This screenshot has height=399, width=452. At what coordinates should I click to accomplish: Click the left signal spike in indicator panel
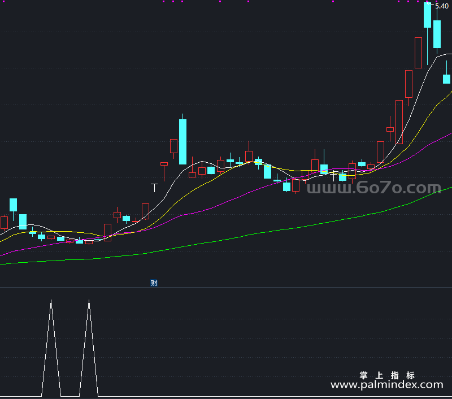tap(51, 348)
